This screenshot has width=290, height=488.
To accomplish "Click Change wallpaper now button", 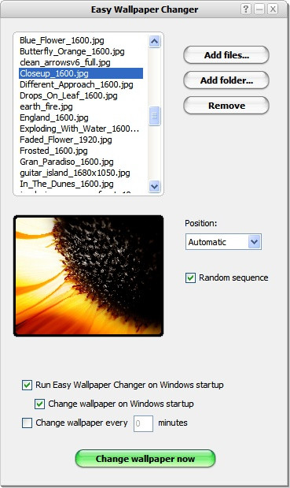I will pos(145,458).
